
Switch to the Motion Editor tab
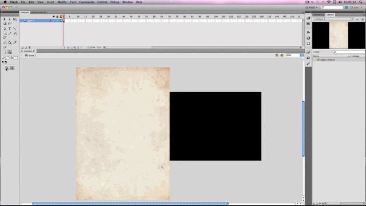38,13
